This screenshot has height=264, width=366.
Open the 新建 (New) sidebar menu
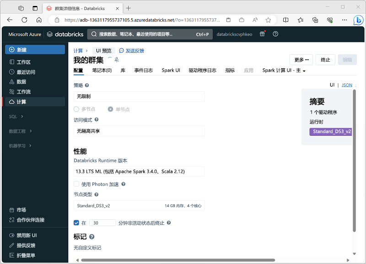[x=21, y=49]
